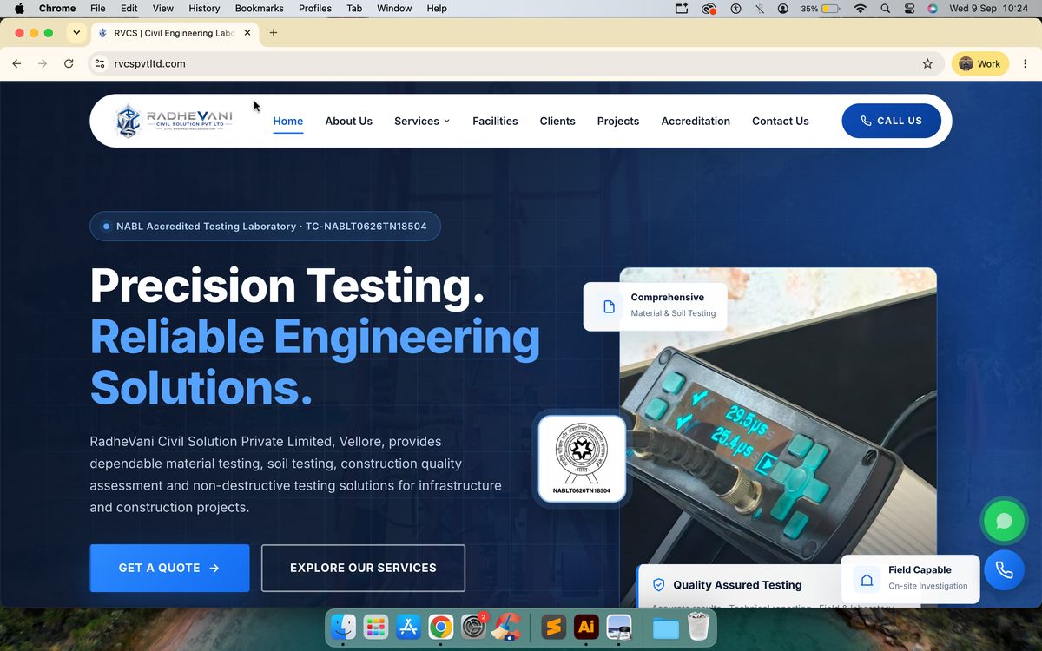1042x651 pixels.
Task: Bookmark this page with the star icon
Action: point(927,63)
